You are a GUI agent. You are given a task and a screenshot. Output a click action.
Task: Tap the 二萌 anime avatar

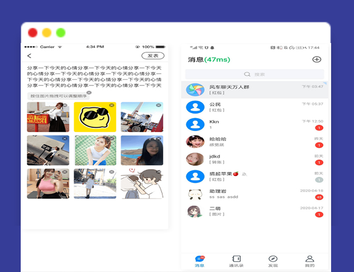tap(195, 211)
